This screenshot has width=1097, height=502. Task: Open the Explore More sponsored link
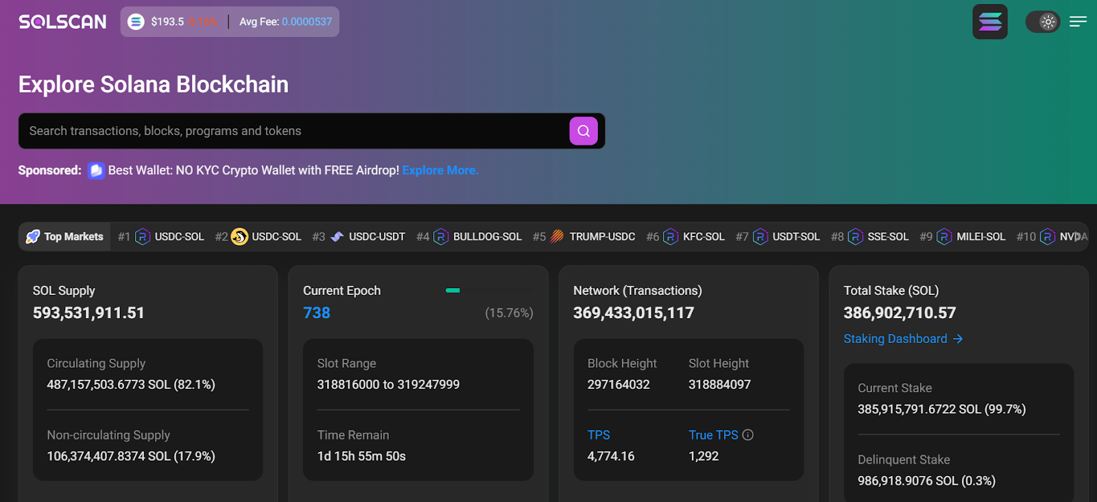[440, 170]
